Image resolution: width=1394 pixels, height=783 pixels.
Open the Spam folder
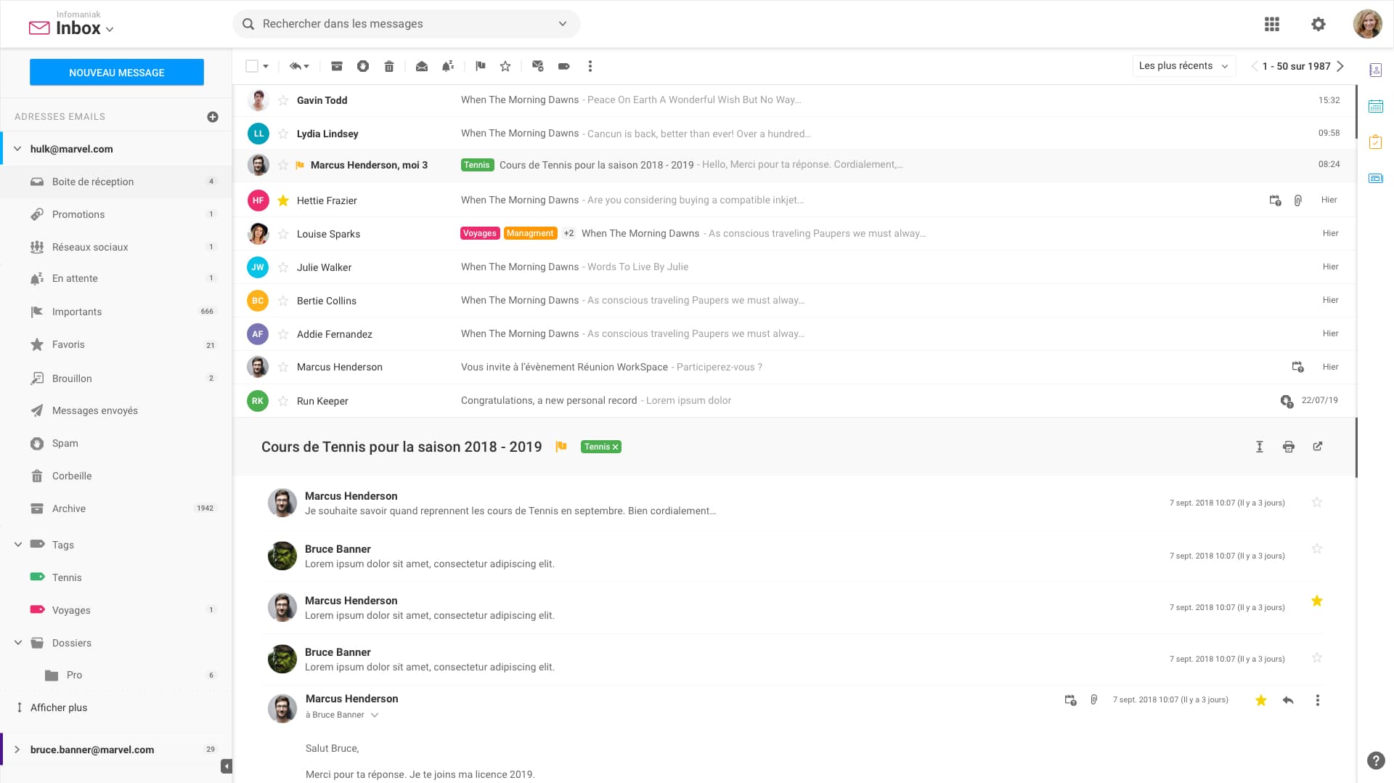[x=65, y=443]
